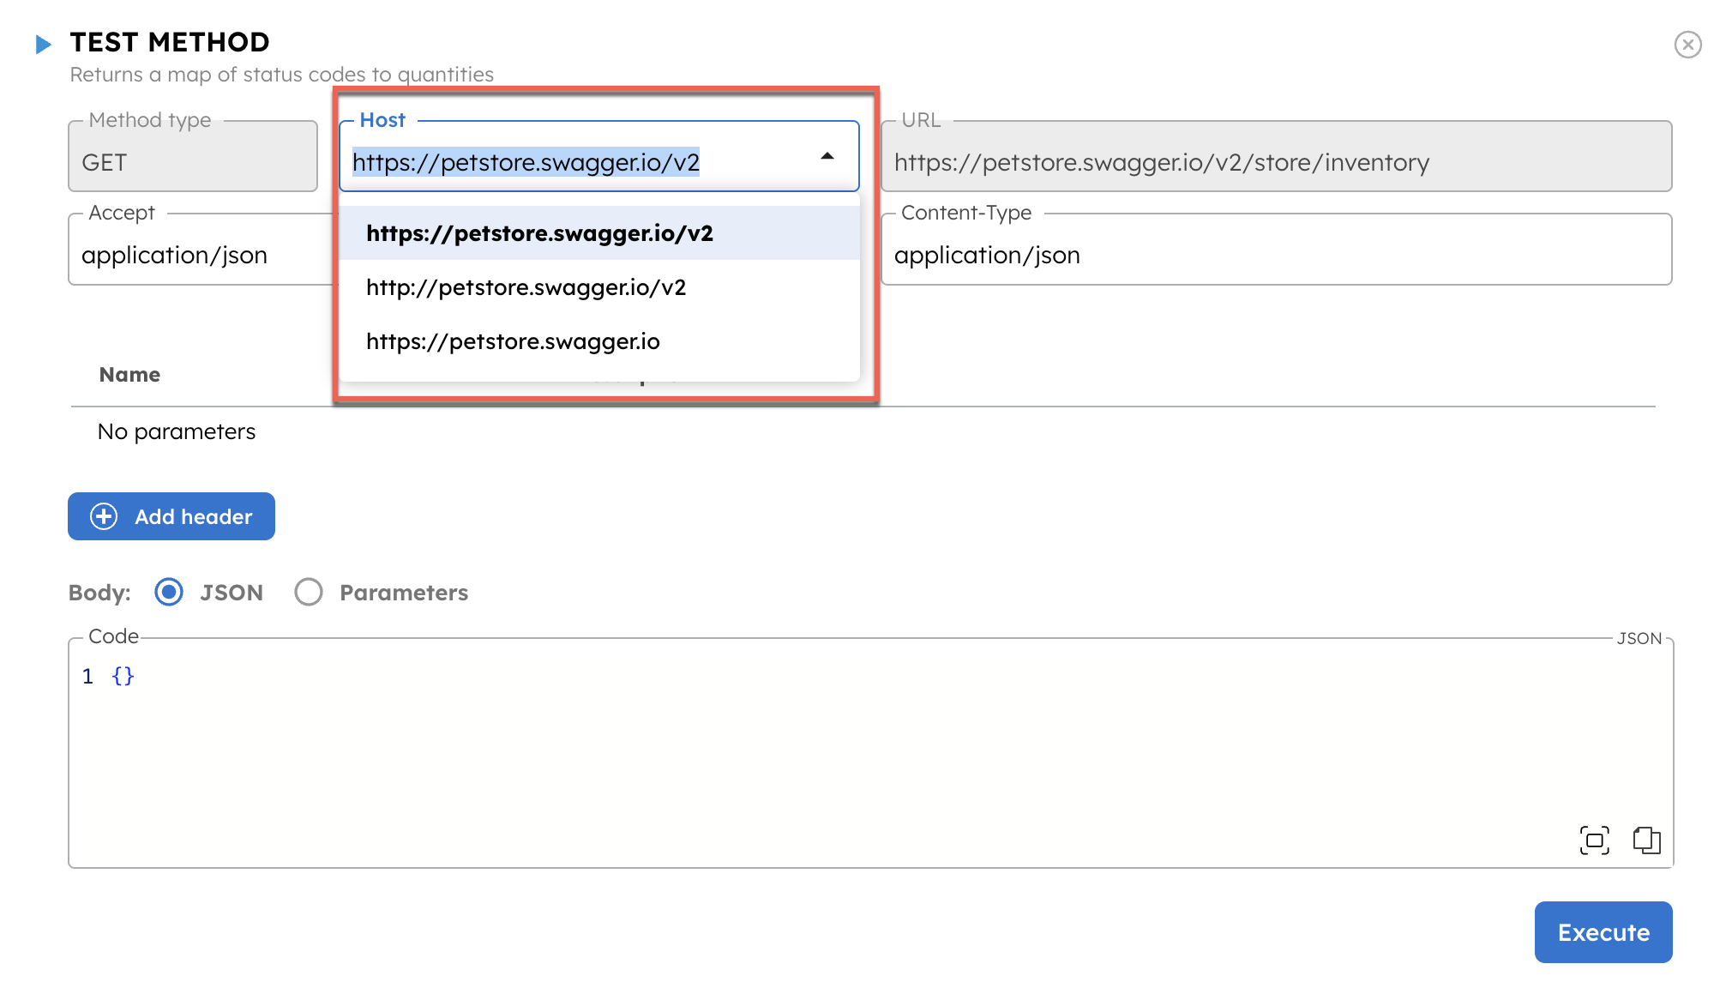
Task: Collapse the Host dropdown using its arrow
Action: pyautogui.click(x=827, y=156)
